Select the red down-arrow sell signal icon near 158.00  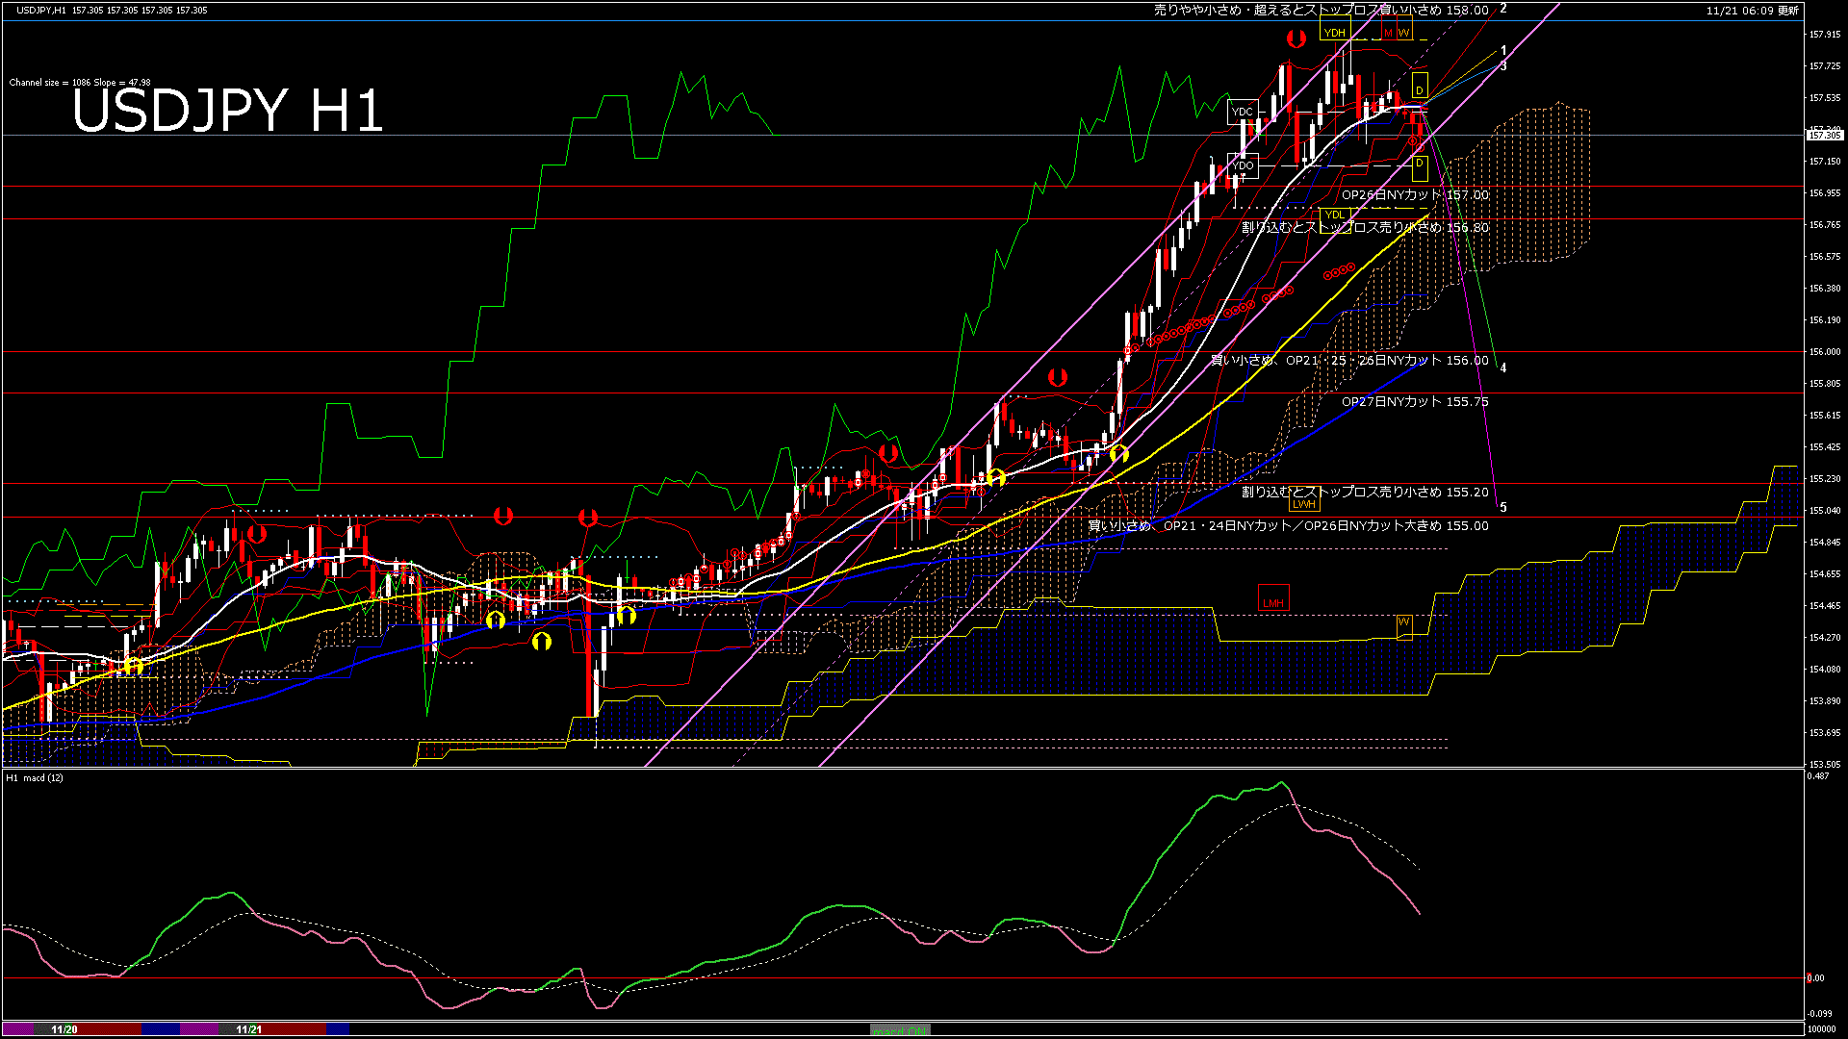tap(1296, 38)
